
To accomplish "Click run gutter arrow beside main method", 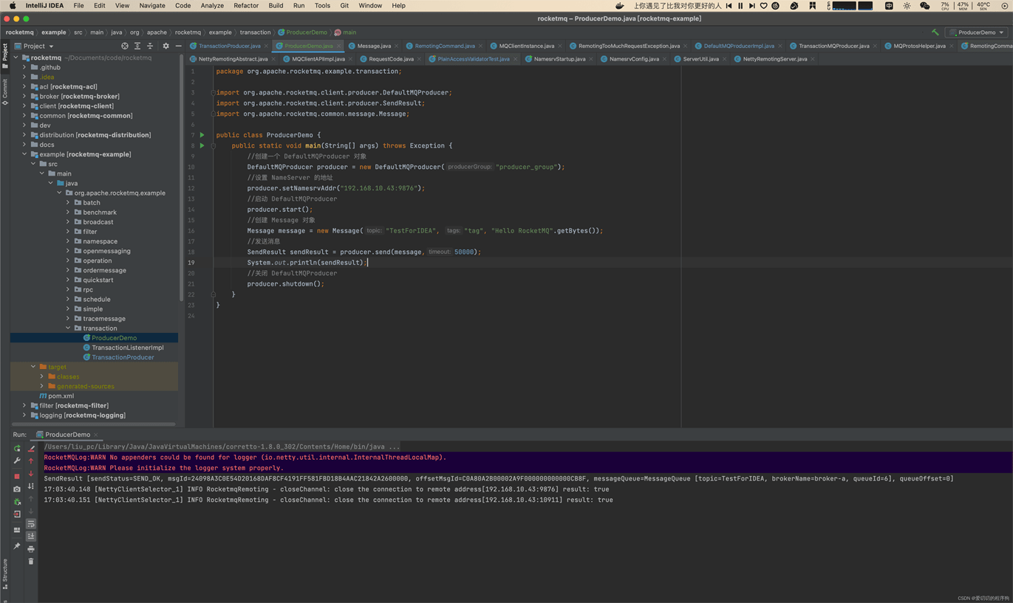I will (202, 146).
